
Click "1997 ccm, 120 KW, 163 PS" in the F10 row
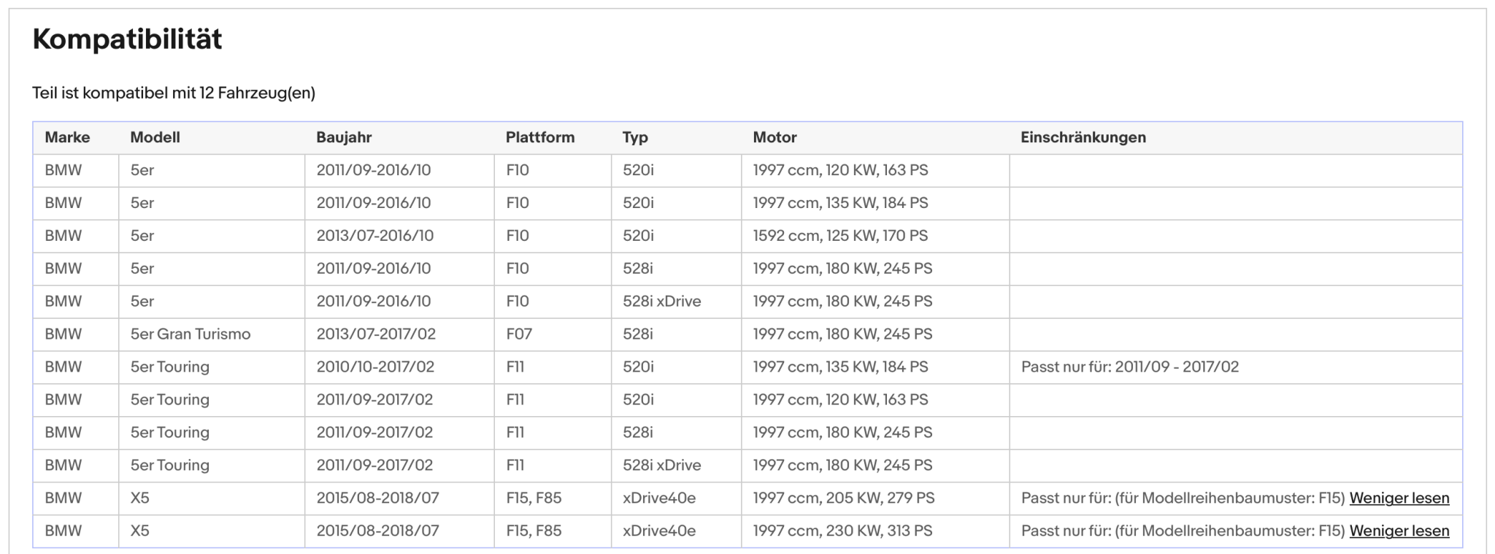840,170
